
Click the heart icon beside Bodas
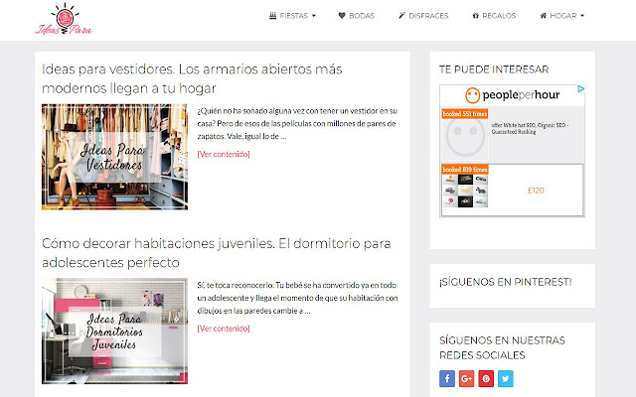pyautogui.click(x=342, y=16)
